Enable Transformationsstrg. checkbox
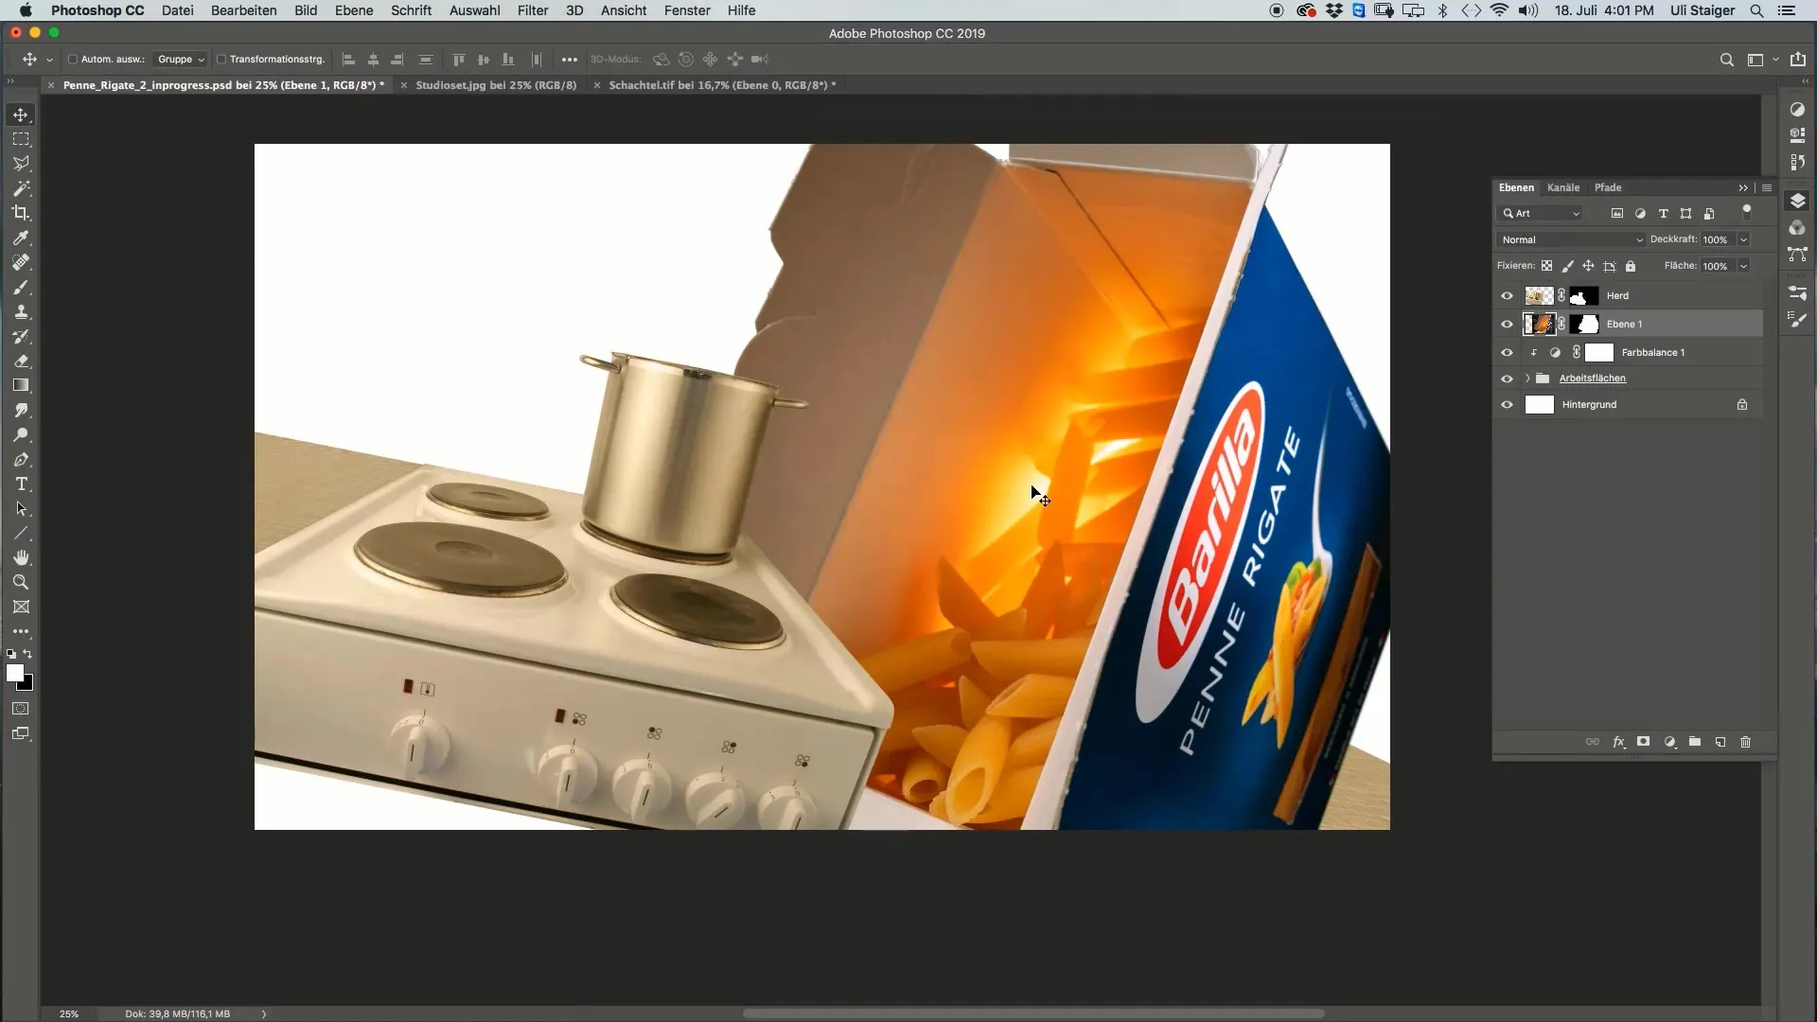The image size is (1817, 1022). tap(221, 59)
